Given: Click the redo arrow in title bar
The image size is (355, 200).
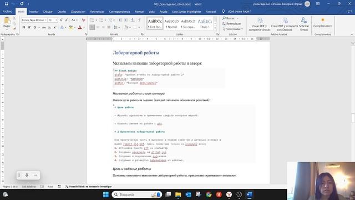Looking at the screenshot, I should click(22, 4).
